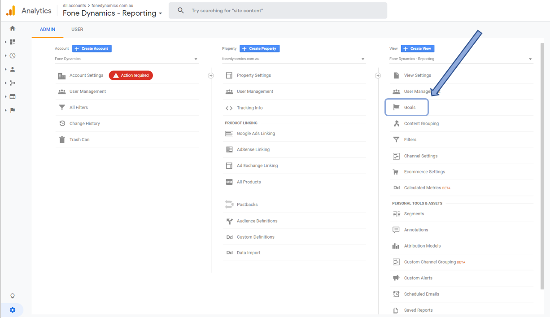Click the Action required warning badge
550x318 pixels.
coord(131,75)
